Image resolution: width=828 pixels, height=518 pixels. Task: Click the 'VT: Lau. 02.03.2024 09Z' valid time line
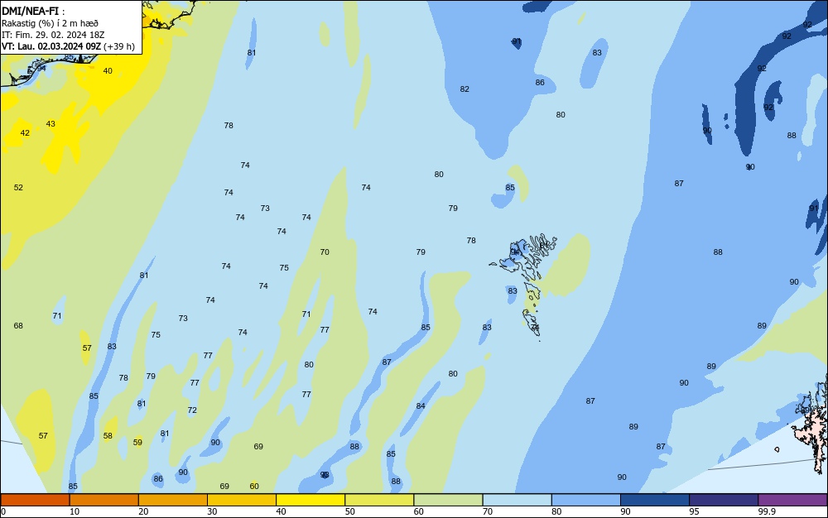click(x=51, y=46)
